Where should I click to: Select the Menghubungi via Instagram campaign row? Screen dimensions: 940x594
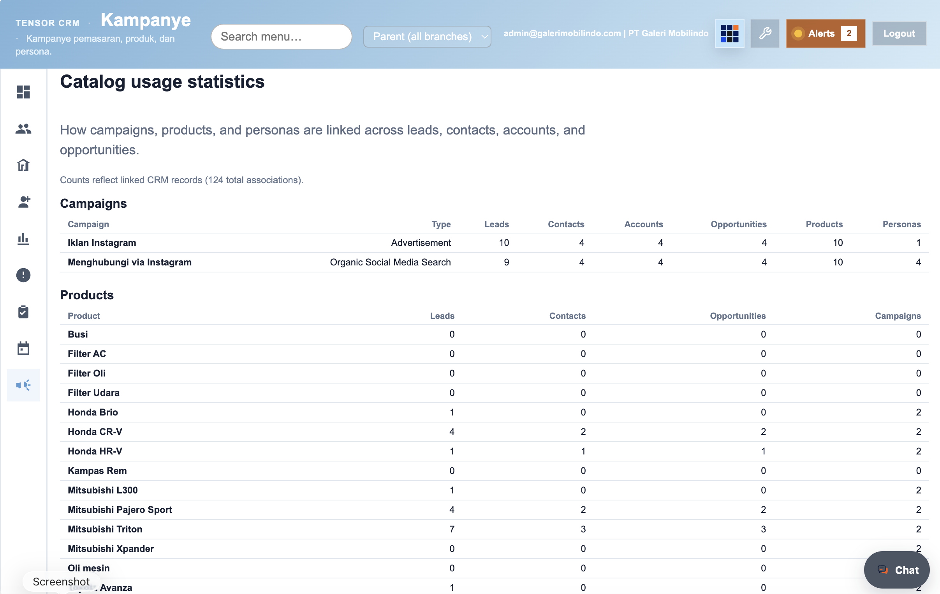click(494, 262)
